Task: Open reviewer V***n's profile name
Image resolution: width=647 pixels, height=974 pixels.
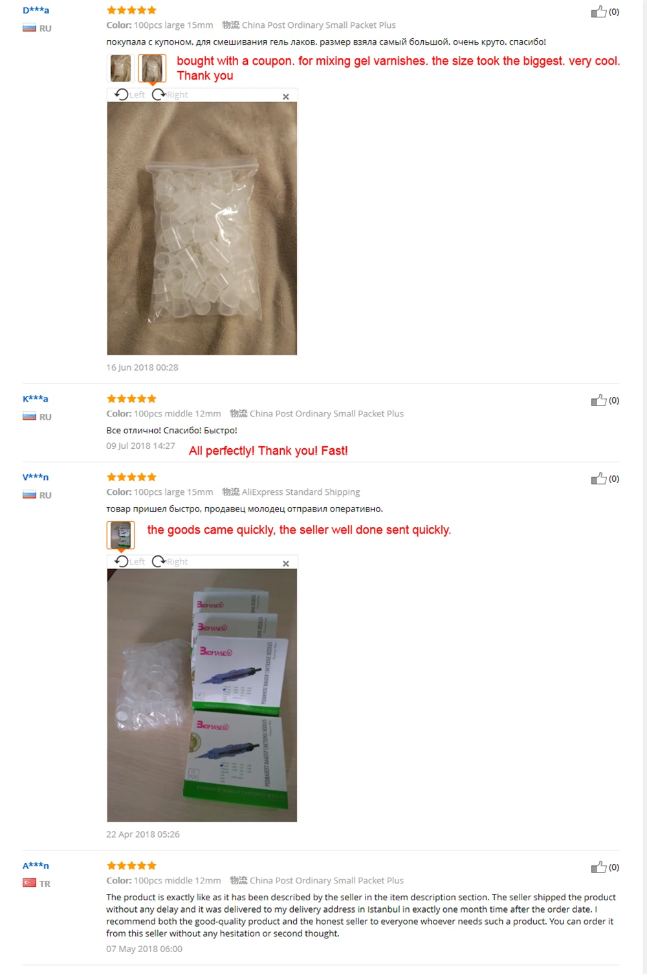Action: [x=36, y=477]
